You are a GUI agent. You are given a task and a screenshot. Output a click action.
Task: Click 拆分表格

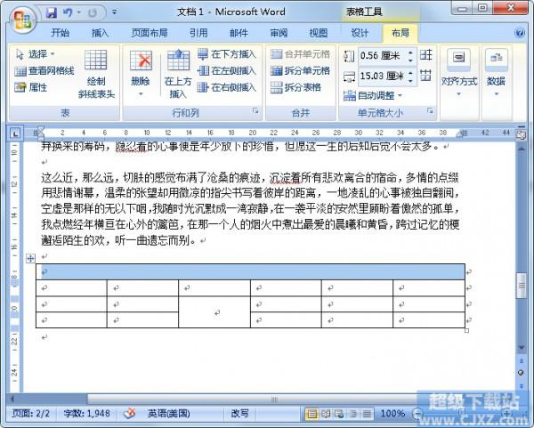point(296,87)
